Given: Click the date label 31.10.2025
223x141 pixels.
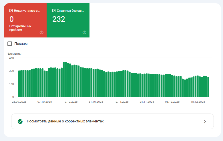Looking at the screenshot, I should [96, 102].
